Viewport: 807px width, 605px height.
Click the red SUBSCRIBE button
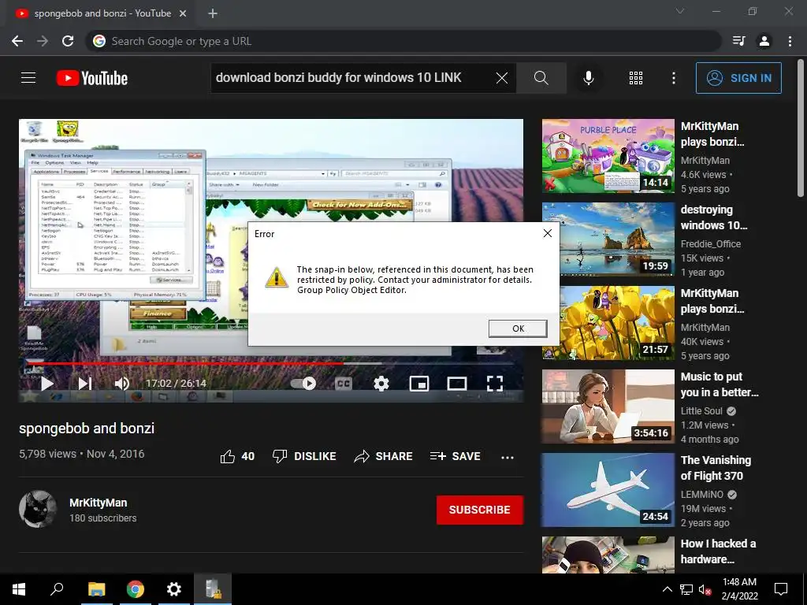(x=480, y=510)
